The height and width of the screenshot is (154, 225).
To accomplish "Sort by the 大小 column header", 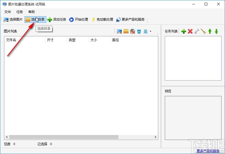I will tap(100, 40).
